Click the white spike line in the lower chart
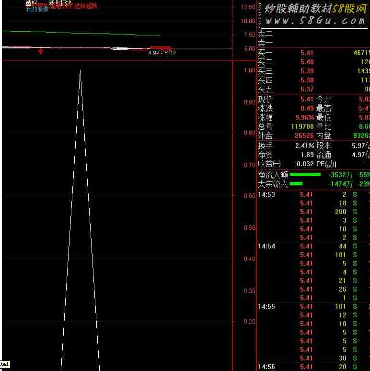Screen dimensions: 370x371 click(x=81, y=220)
